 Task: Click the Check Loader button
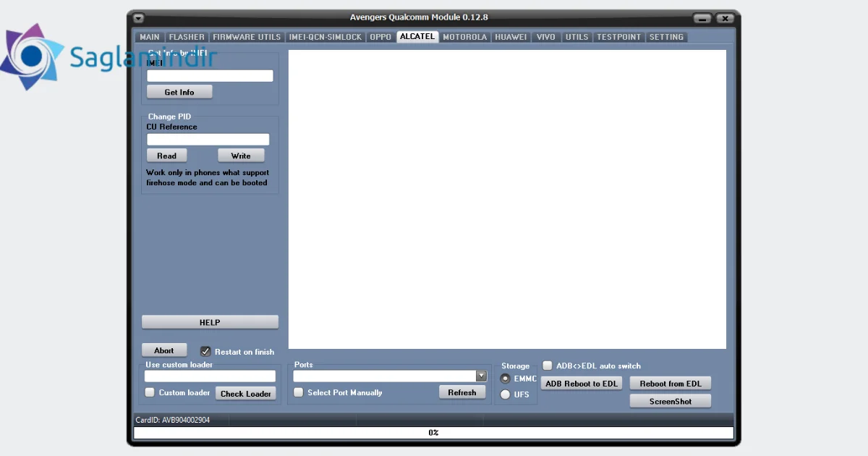coord(246,394)
